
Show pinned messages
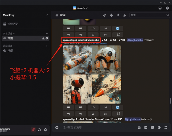coord(118,15)
